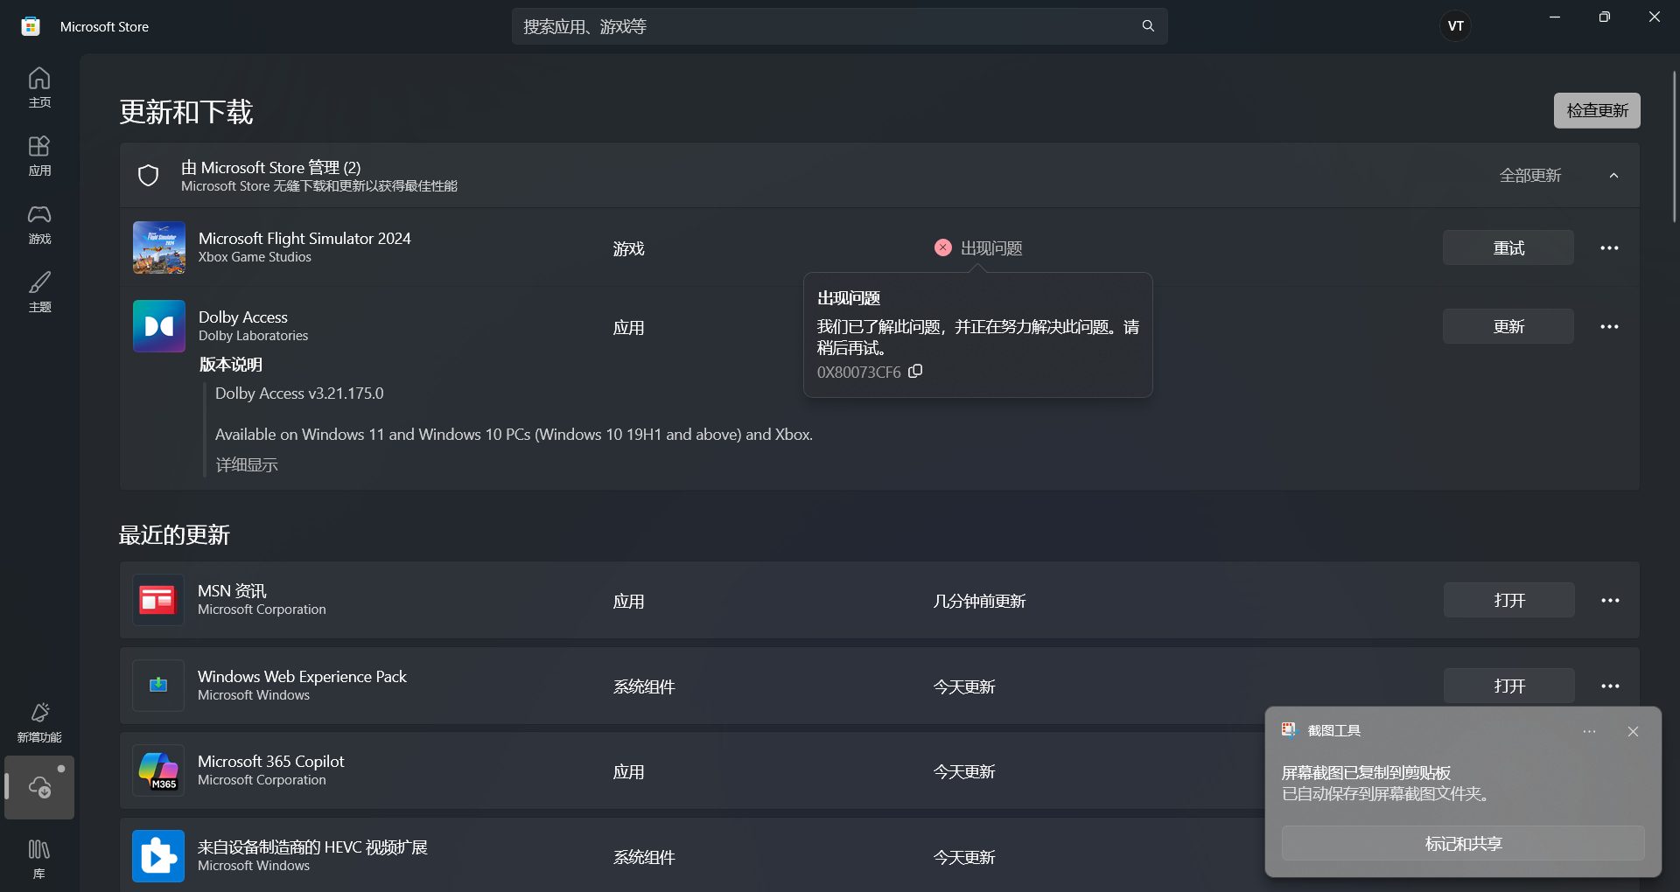Focus the 搜索应用、游戏等 search box
This screenshot has width=1680, height=892.
(x=840, y=26)
